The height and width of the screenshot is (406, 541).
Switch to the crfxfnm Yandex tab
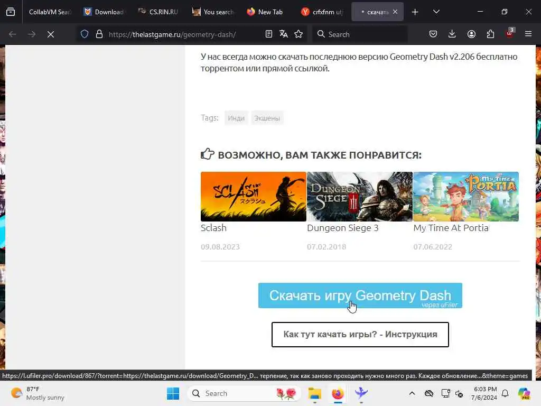[x=322, y=12]
